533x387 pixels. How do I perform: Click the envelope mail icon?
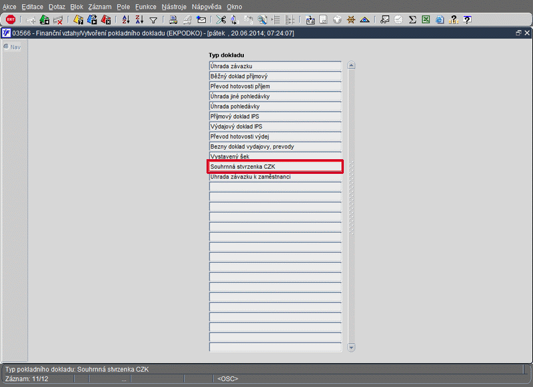point(201,20)
